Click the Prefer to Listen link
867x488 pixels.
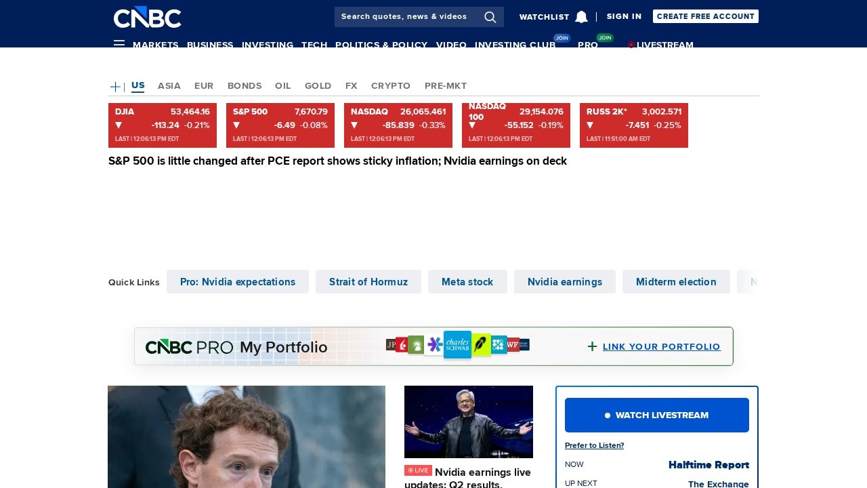595,445
